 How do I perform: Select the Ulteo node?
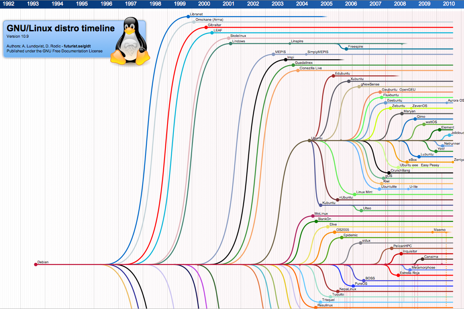361,211
